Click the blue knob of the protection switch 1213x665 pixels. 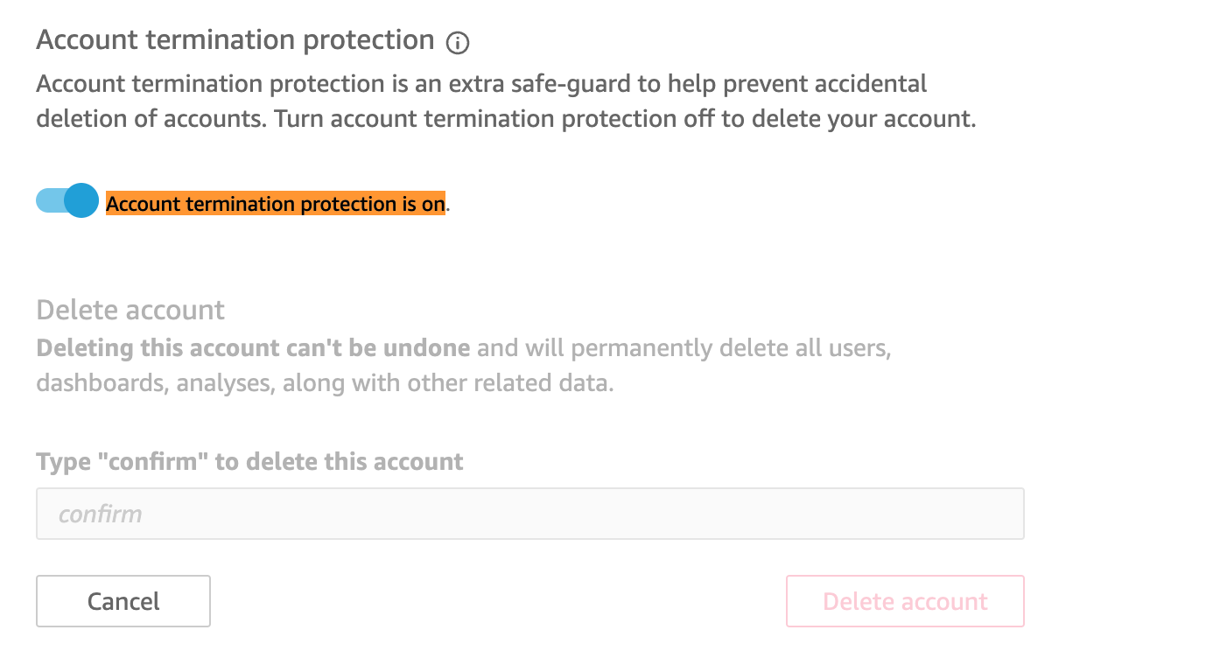tap(81, 200)
